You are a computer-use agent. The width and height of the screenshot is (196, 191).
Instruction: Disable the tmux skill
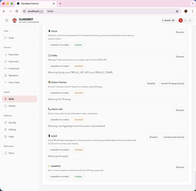click(180, 32)
